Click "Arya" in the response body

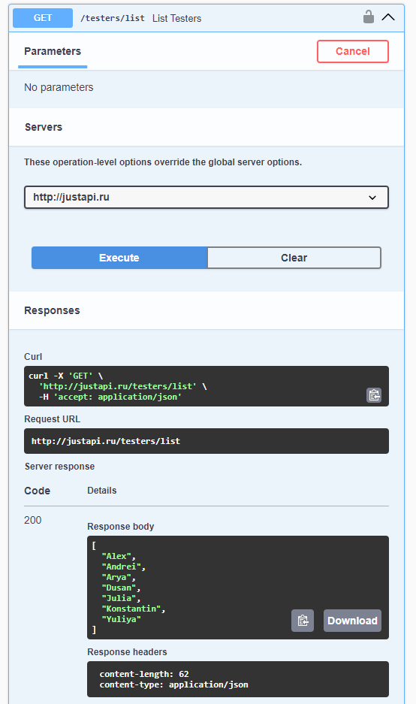116,577
